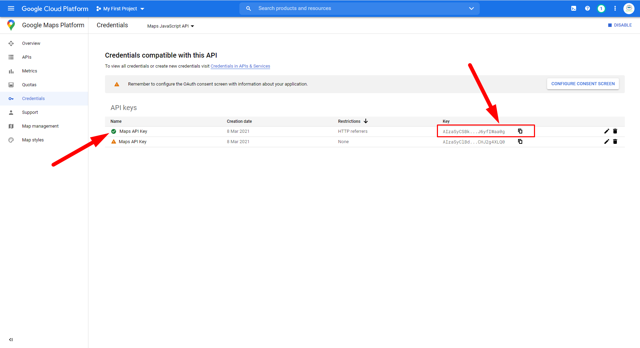Click Google Maps Platform sidebar title

coord(53,25)
